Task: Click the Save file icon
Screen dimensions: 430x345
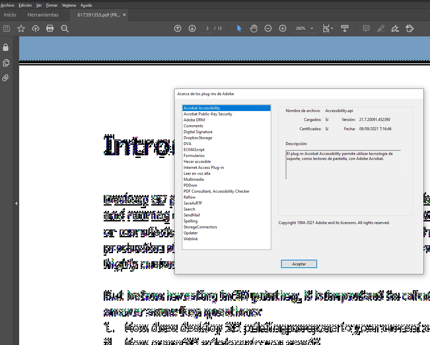Action: 7,28
